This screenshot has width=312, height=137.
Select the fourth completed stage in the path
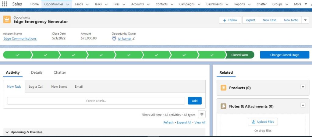coord(101,55)
